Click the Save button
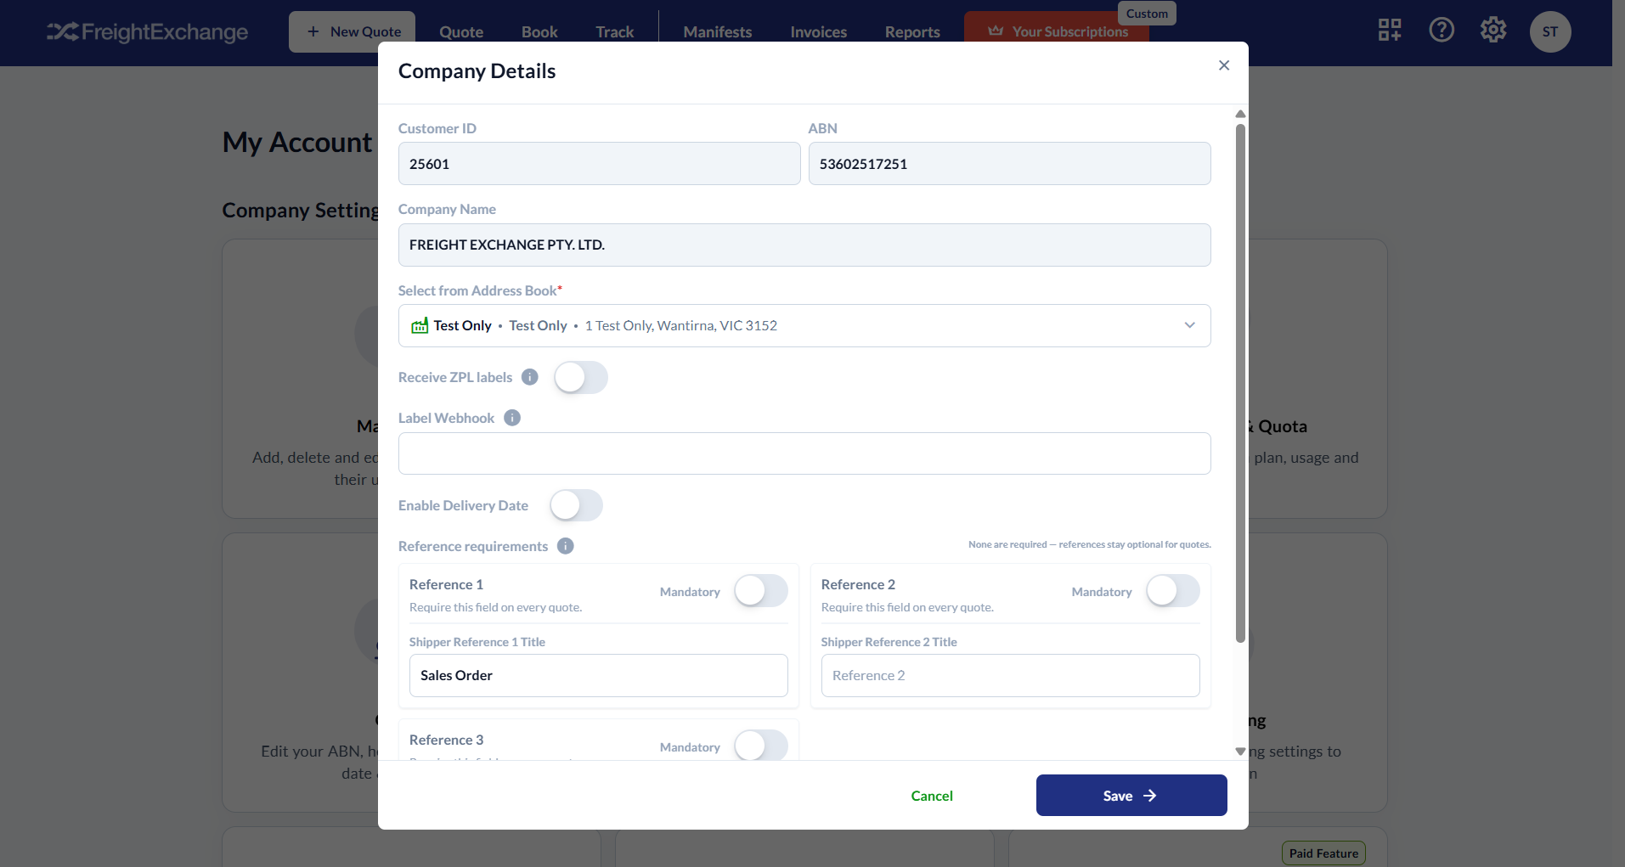Image resolution: width=1625 pixels, height=867 pixels. tap(1131, 796)
